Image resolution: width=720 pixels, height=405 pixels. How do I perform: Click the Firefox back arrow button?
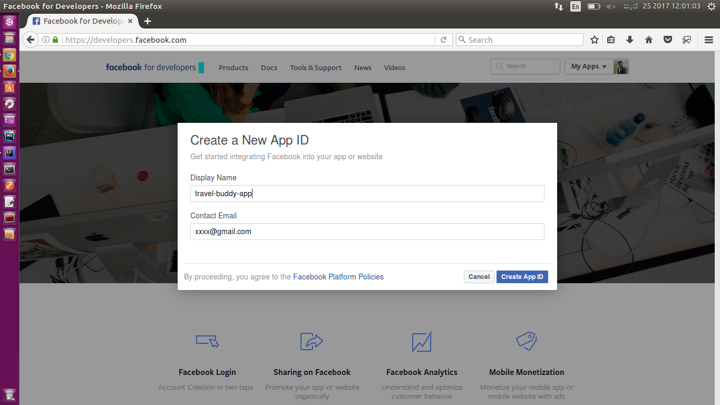tap(30, 40)
